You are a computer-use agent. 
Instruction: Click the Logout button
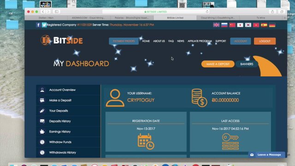tap(265, 41)
